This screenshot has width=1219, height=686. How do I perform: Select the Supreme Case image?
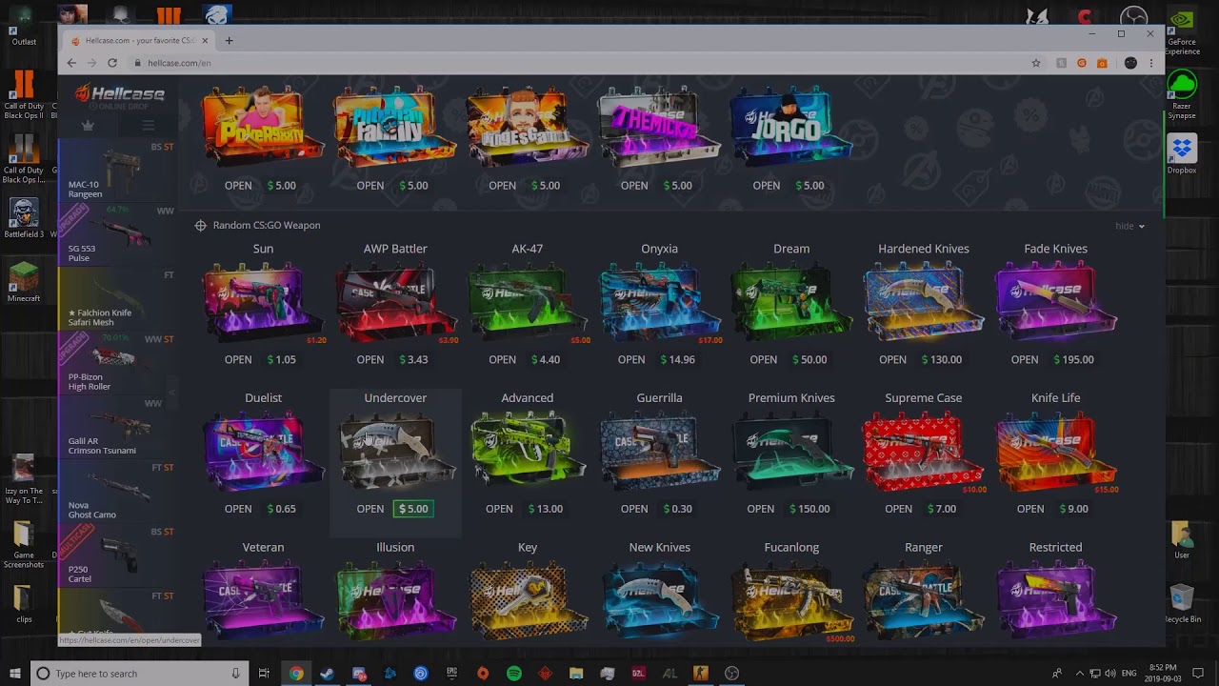924,451
